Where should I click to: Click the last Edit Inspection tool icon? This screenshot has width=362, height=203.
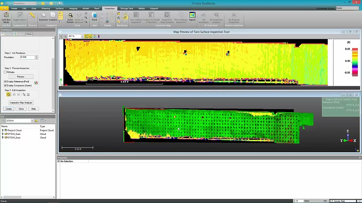coord(28,95)
